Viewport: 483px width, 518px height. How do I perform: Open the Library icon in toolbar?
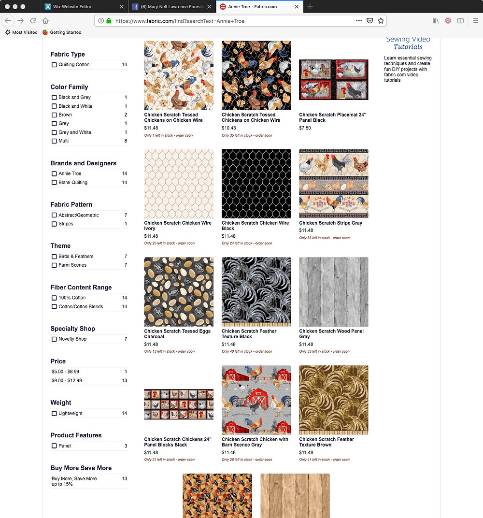(x=436, y=21)
